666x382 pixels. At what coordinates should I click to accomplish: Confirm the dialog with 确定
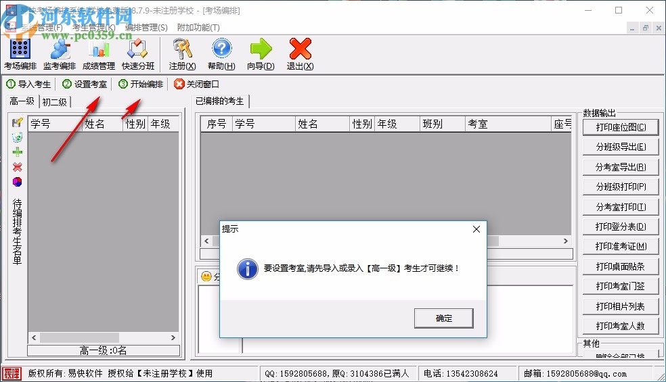tap(443, 318)
